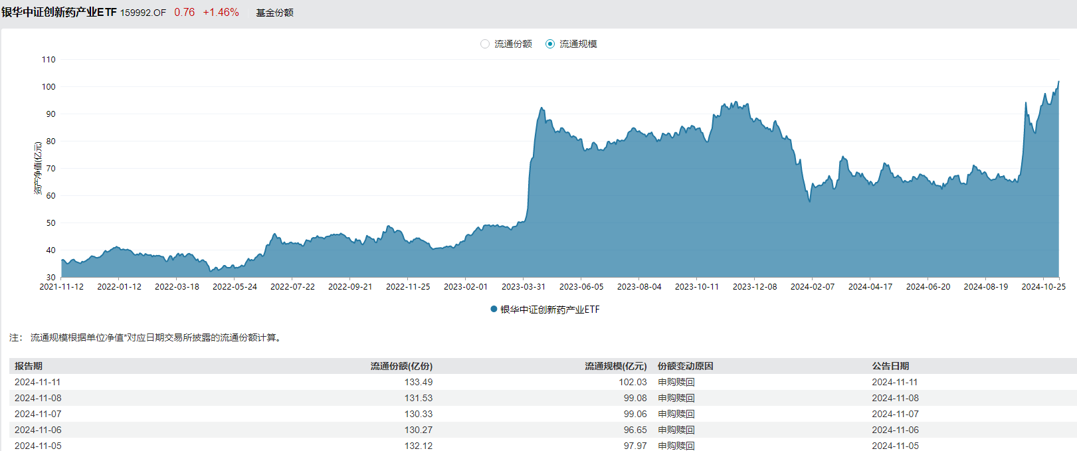Click the fund title 银华中证创新药产业ETF in header
The width and height of the screenshot is (1077, 451).
[x=59, y=13]
